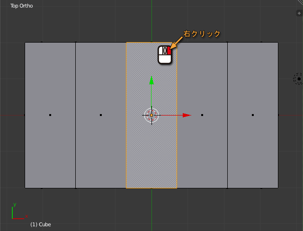Click the (1) Cube object label
The height and width of the screenshot is (231, 303).
[41, 224]
